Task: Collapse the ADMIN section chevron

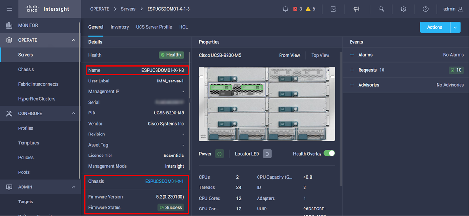Action: pos(74,187)
